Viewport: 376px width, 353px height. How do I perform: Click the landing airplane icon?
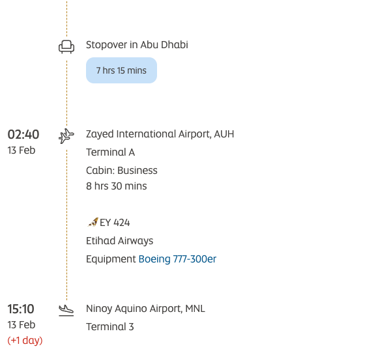tap(66, 311)
